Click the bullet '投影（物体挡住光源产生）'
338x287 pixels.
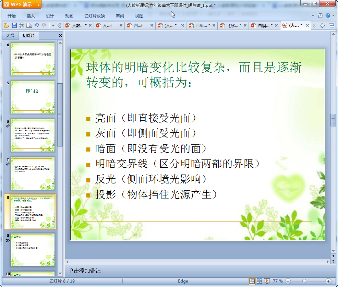tap(156, 194)
